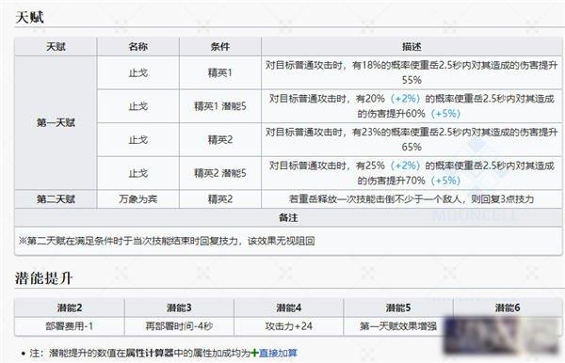Click the 名称 column header
The width and height of the screenshot is (565, 363).
138,46
